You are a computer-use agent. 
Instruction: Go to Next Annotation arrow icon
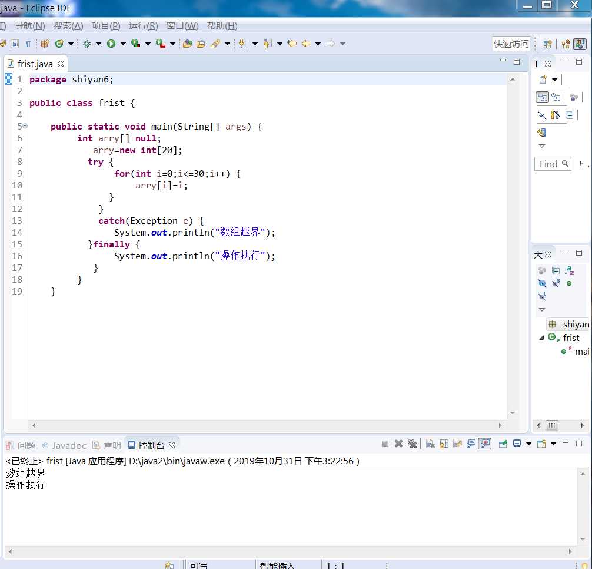[242, 44]
